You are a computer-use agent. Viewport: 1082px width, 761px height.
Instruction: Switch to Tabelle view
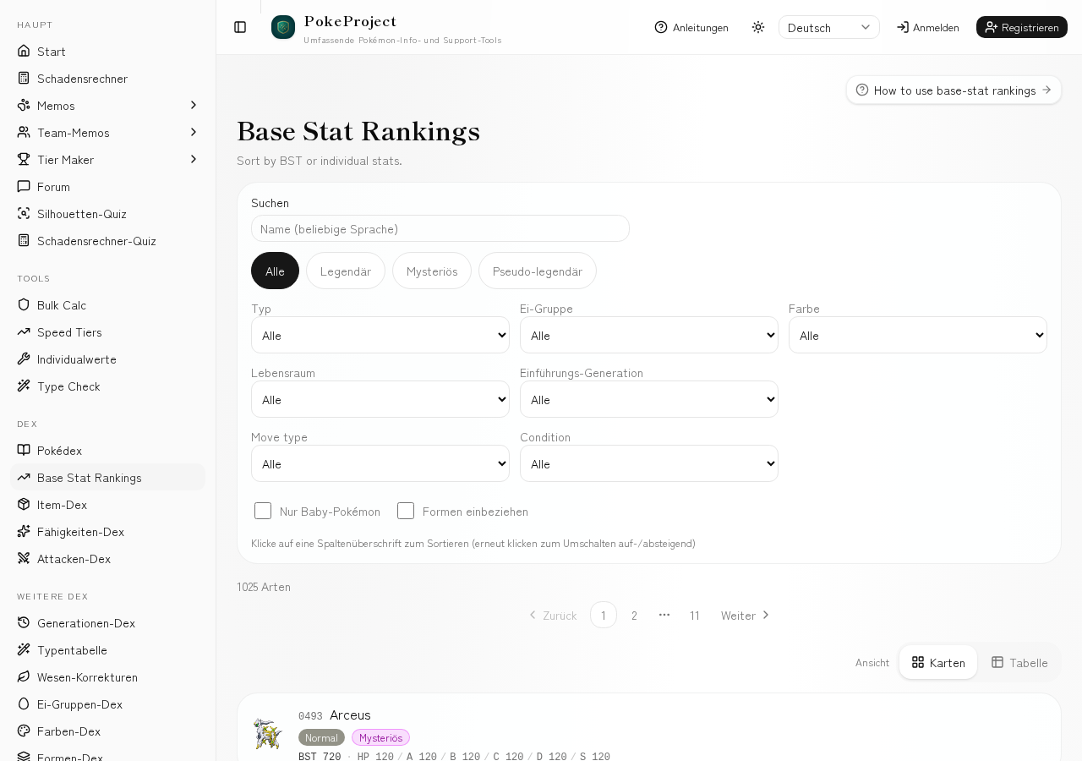click(1019, 662)
